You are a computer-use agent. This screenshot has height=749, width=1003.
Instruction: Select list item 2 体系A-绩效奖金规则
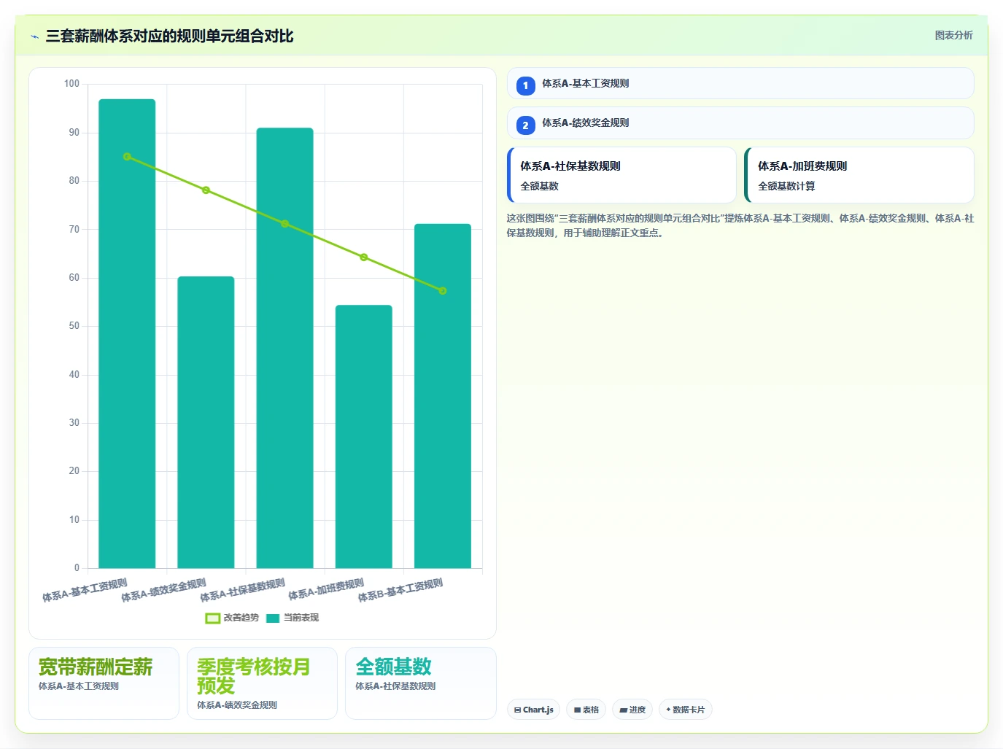pos(740,123)
